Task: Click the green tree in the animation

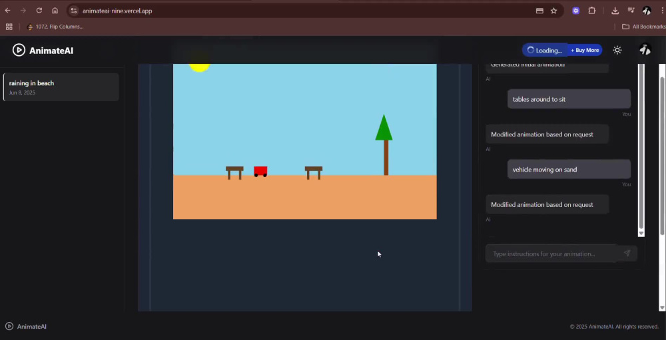Action: [384, 144]
